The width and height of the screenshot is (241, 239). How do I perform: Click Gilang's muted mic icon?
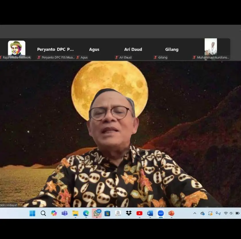[x=155, y=57]
